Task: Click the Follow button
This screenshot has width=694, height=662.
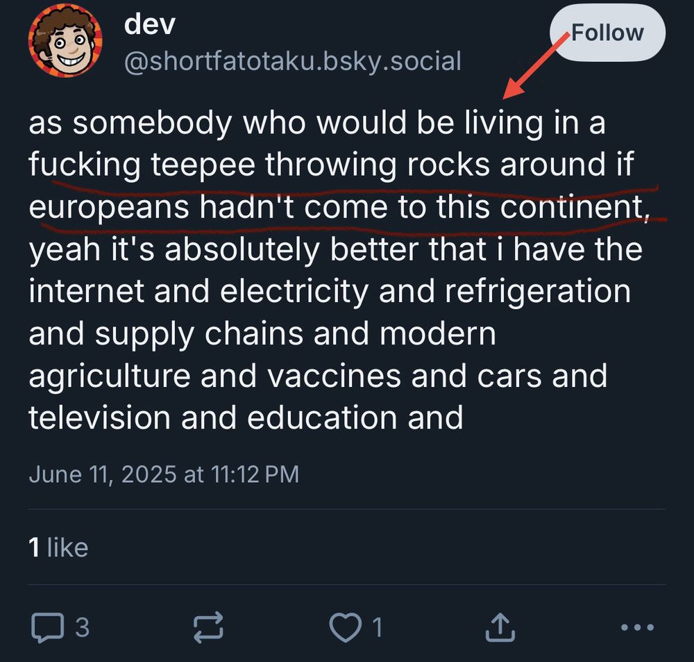Action: click(607, 33)
